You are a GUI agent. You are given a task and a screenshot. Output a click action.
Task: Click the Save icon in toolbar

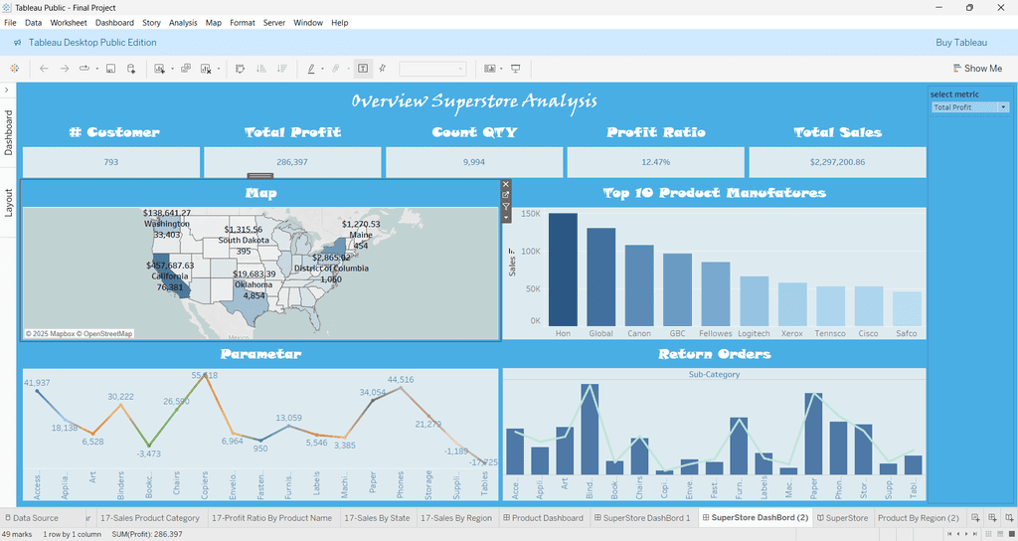pos(111,69)
